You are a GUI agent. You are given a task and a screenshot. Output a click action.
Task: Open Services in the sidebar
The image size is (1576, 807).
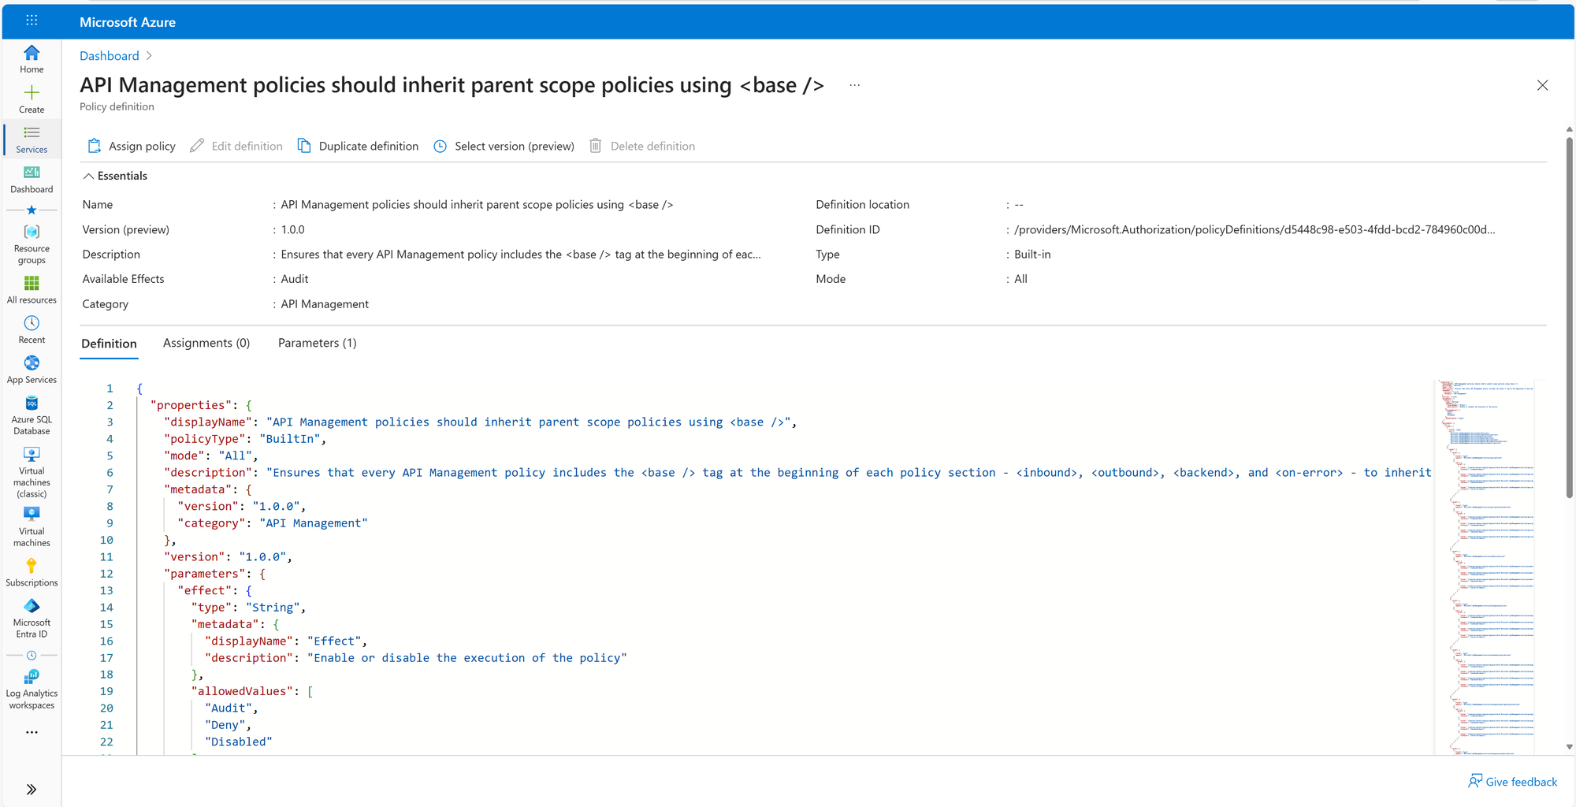point(32,139)
